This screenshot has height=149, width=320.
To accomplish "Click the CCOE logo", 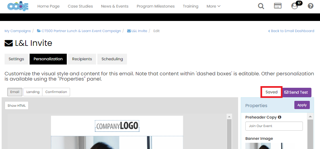I will tap(18, 6).
